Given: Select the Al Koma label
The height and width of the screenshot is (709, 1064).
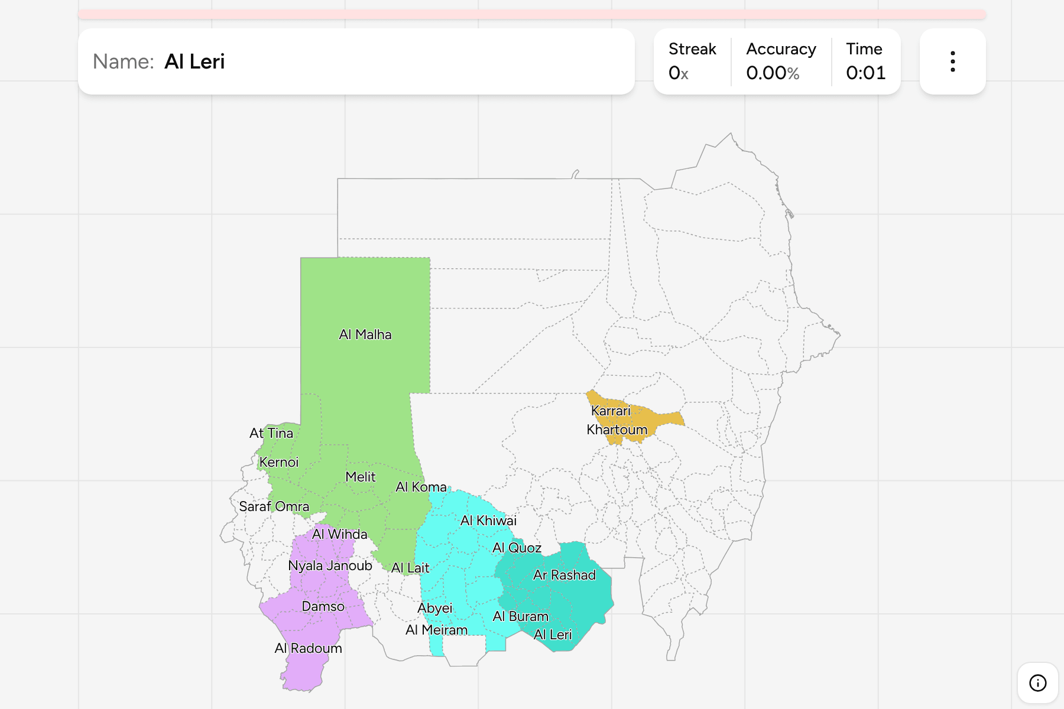Looking at the screenshot, I should pyautogui.click(x=421, y=487).
